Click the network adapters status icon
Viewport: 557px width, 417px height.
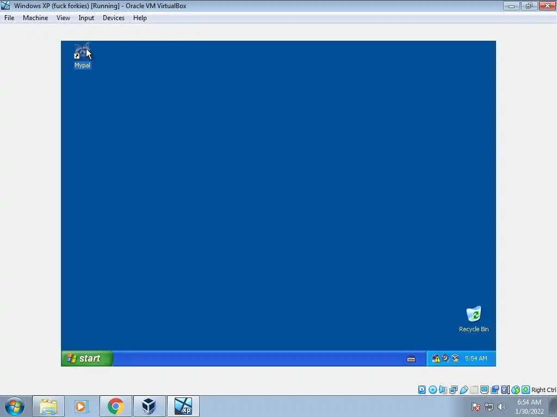pyautogui.click(x=453, y=390)
